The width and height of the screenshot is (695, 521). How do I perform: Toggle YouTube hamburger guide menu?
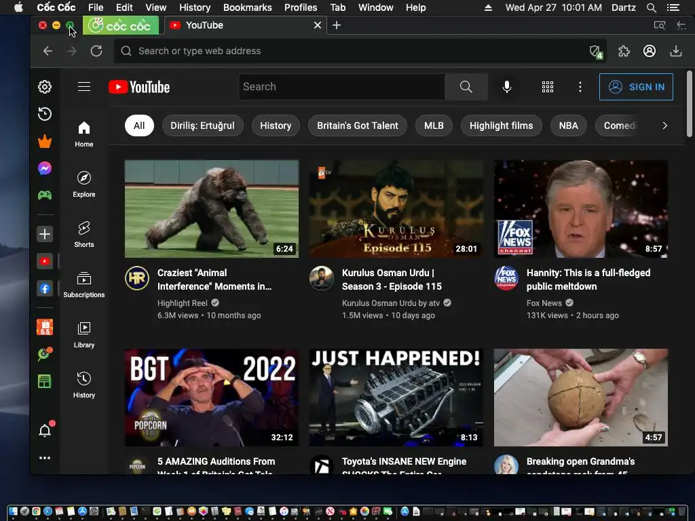tap(84, 86)
